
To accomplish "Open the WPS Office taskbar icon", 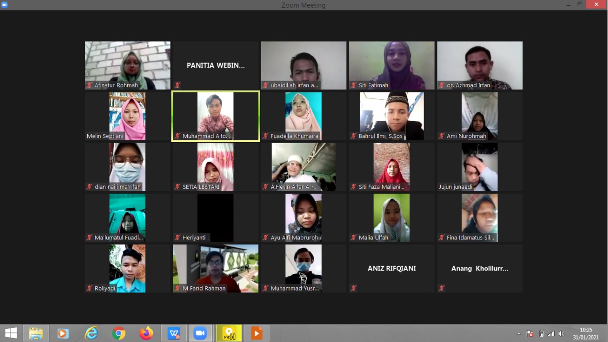I will pos(174,333).
